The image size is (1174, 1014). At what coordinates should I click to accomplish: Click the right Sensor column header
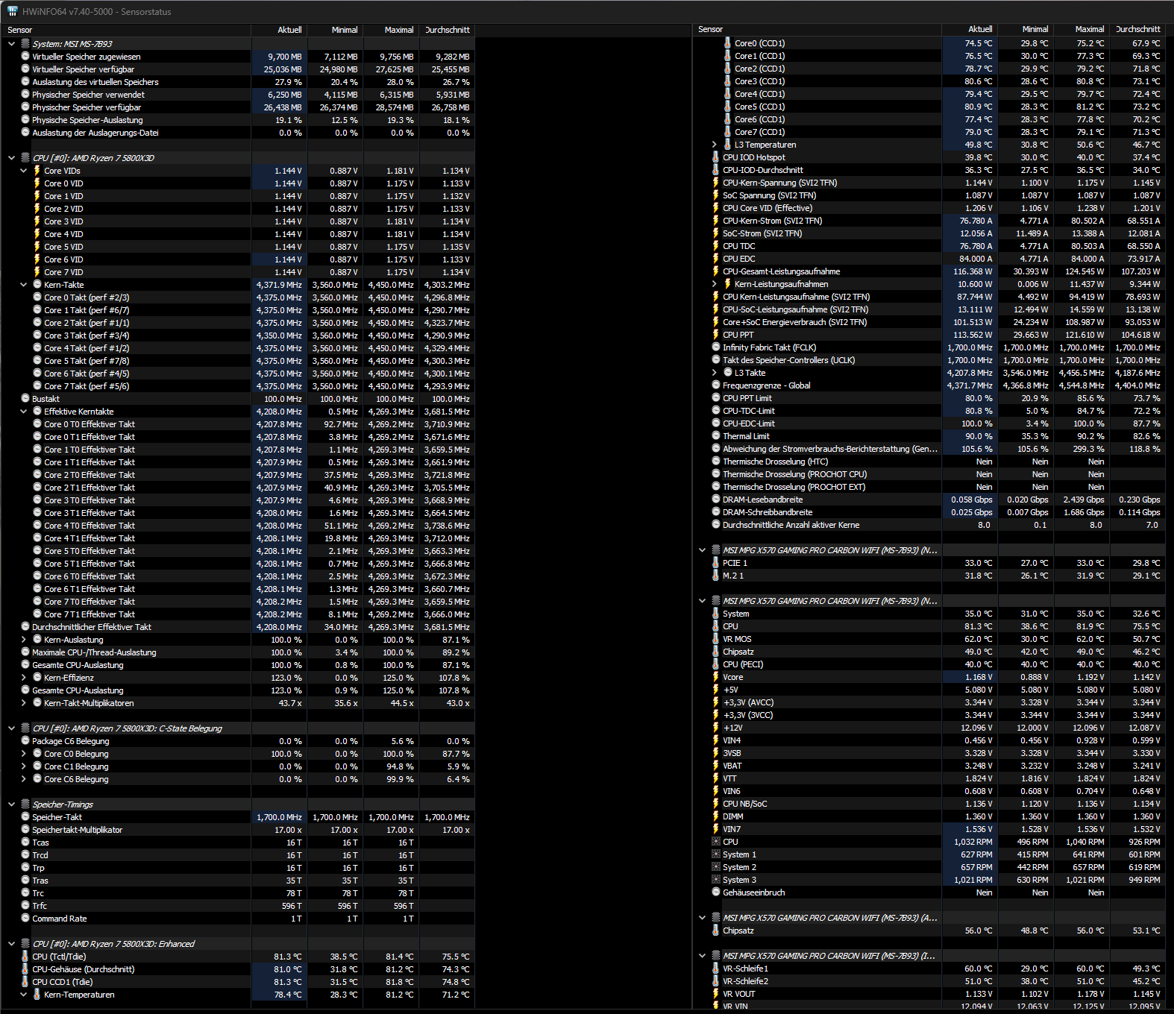[817, 29]
